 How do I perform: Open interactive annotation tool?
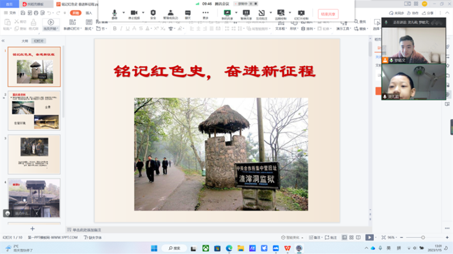tap(262, 14)
